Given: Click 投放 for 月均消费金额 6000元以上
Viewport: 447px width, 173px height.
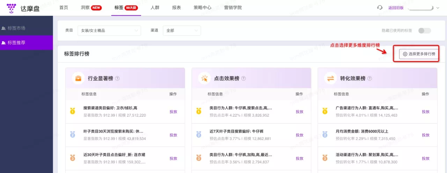Looking at the screenshot, I should (426, 135).
